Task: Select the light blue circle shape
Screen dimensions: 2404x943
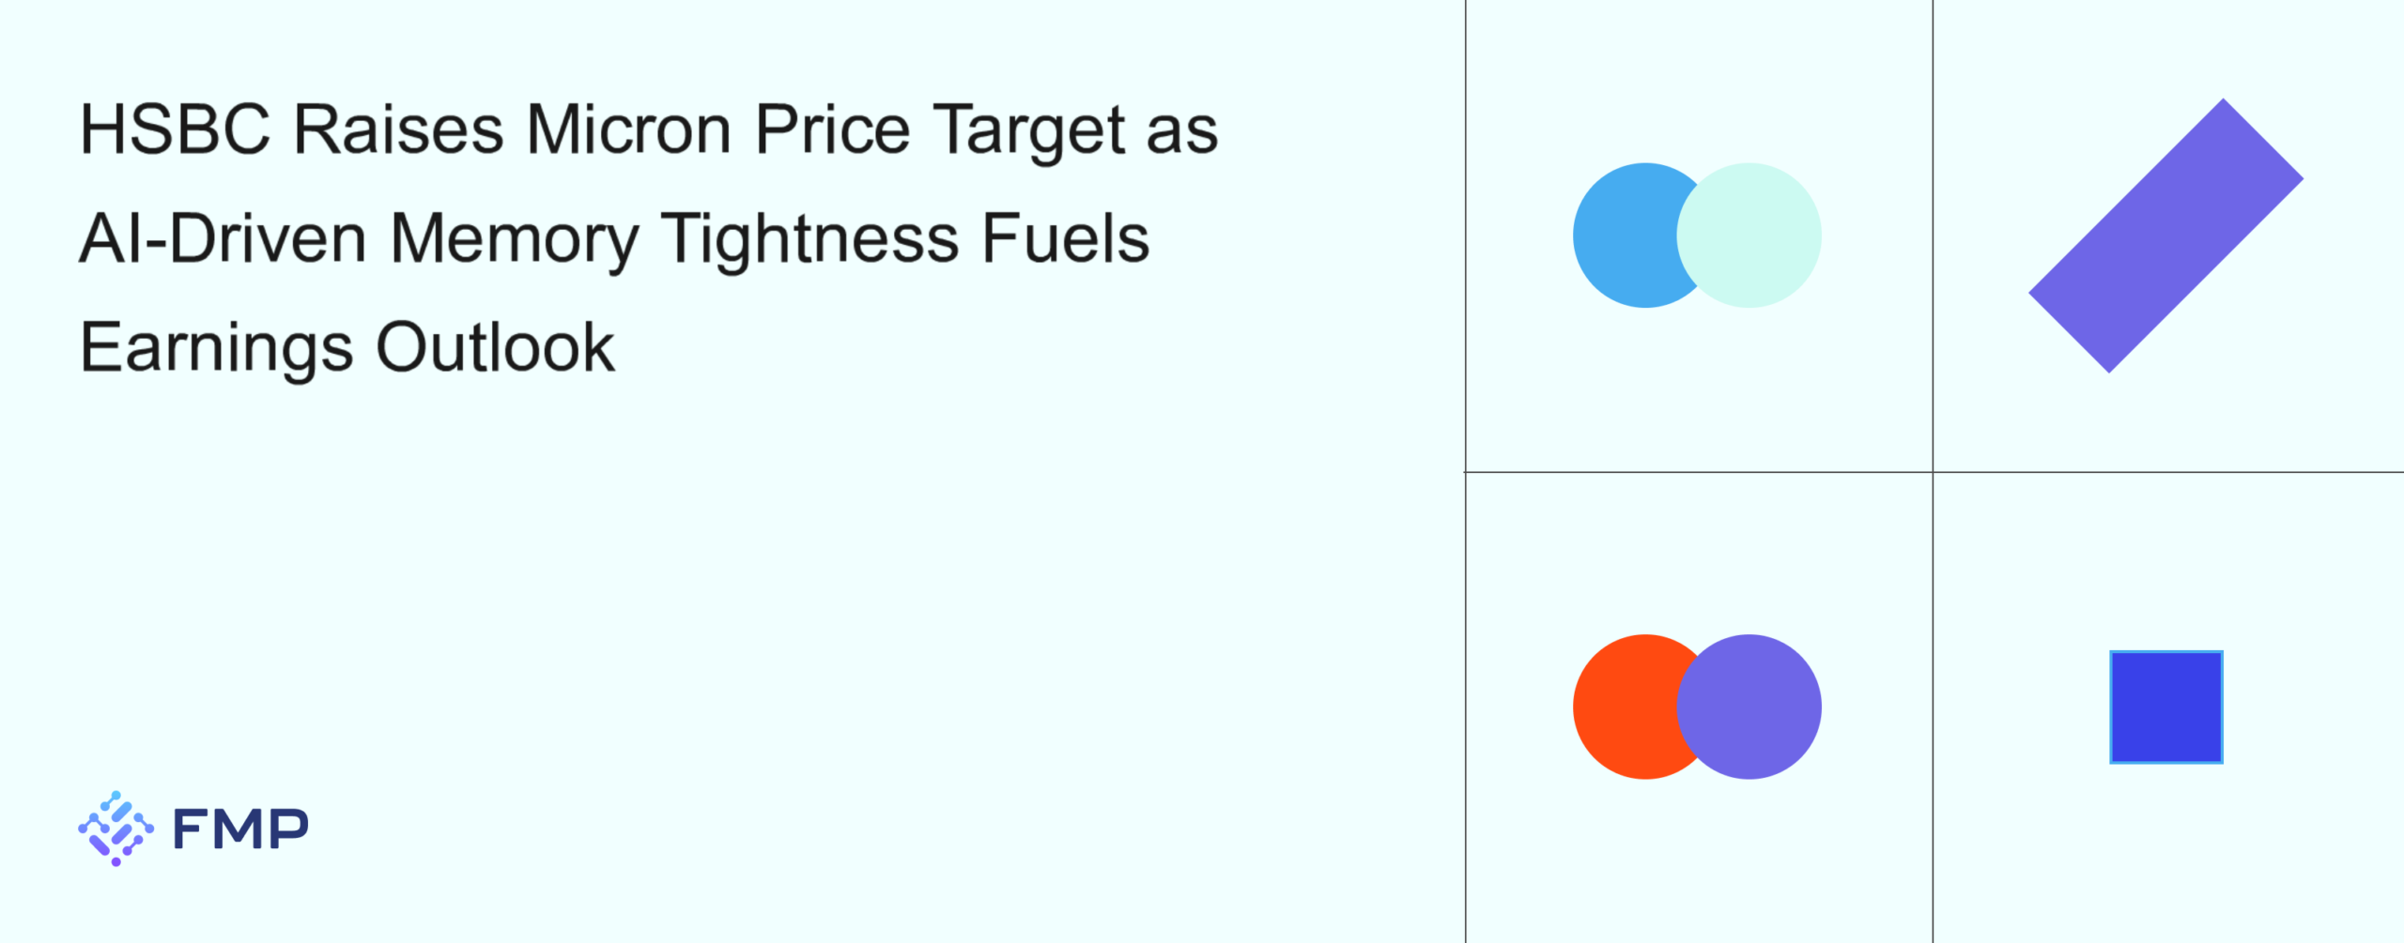Action: pyautogui.click(x=1625, y=236)
